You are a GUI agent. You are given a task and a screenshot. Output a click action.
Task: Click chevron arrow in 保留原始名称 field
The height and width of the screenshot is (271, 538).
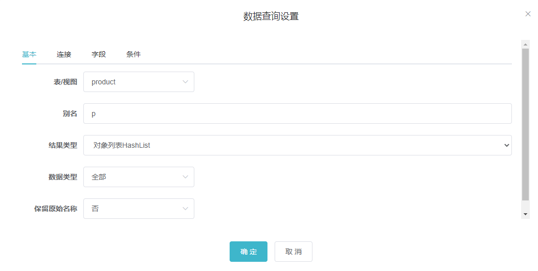(185, 209)
